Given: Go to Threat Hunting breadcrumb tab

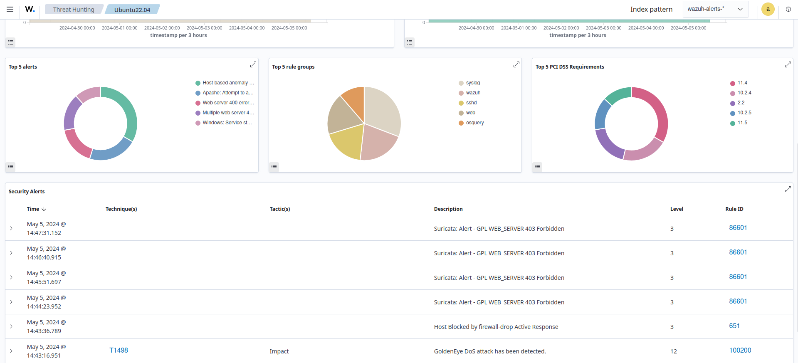Looking at the screenshot, I should click(x=74, y=10).
